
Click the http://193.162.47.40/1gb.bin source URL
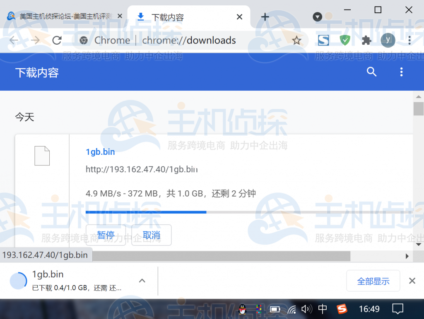(x=142, y=169)
